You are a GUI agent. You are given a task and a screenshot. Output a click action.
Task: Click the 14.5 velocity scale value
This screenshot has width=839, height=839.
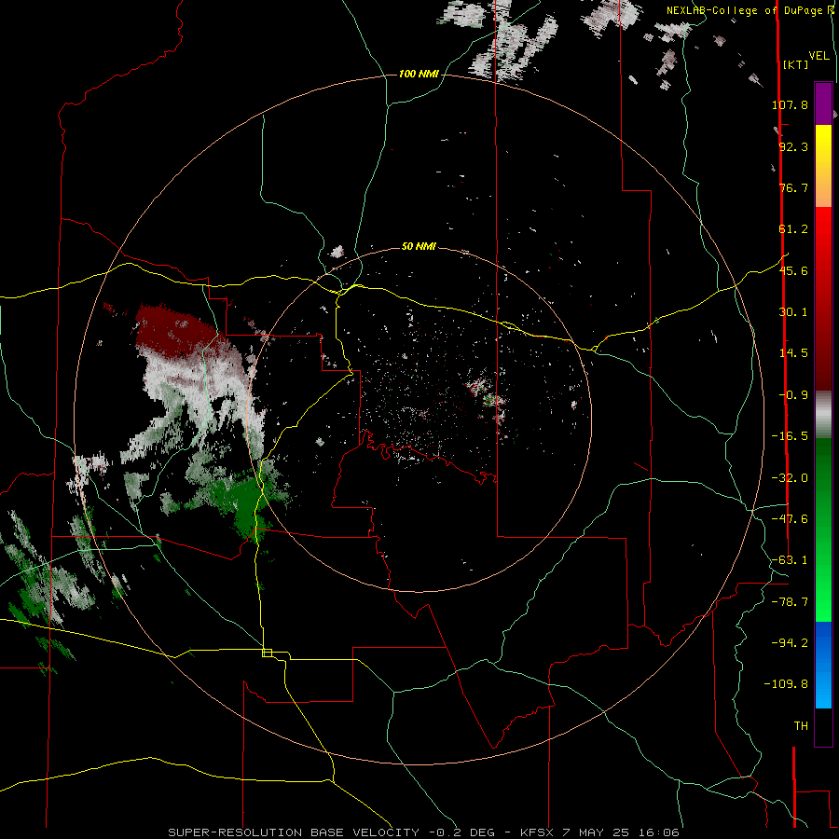pyautogui.click(x=793, y=353)
